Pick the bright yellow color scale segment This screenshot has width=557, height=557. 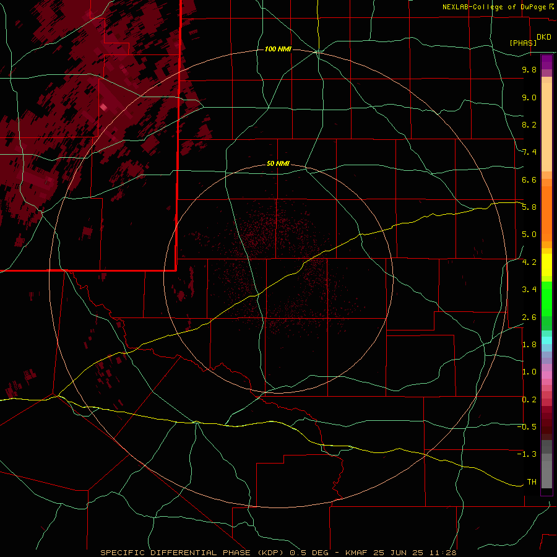pos(546,265)
